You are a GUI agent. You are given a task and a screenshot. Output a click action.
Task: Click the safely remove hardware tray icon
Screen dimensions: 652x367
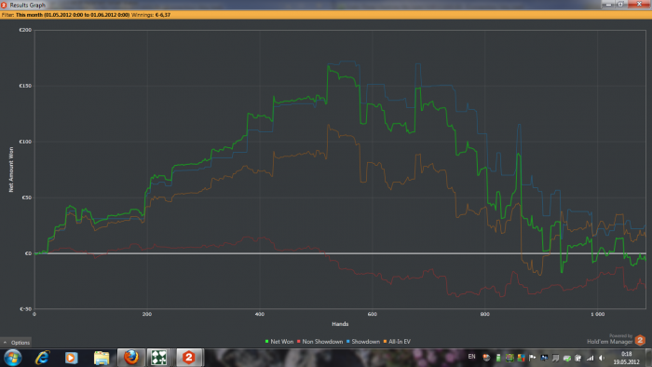coord(567,359)
